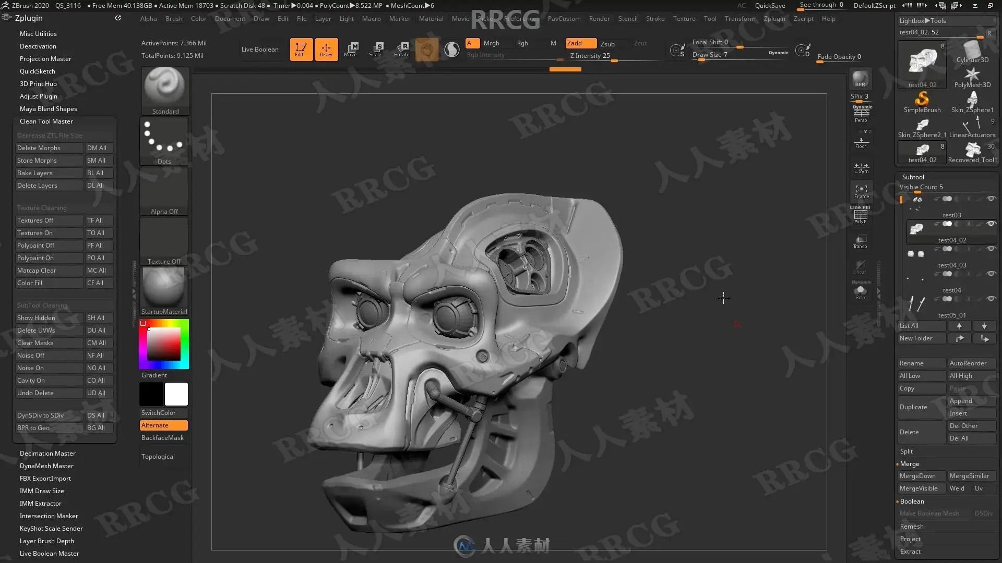The image size is (1002, 563).
Task: Expand the Decimation Master plugin
Action: [47, 453]
